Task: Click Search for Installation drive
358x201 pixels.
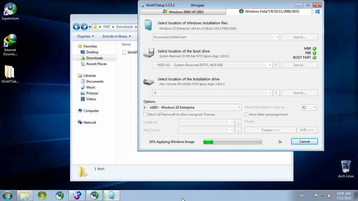Action: 299,93
